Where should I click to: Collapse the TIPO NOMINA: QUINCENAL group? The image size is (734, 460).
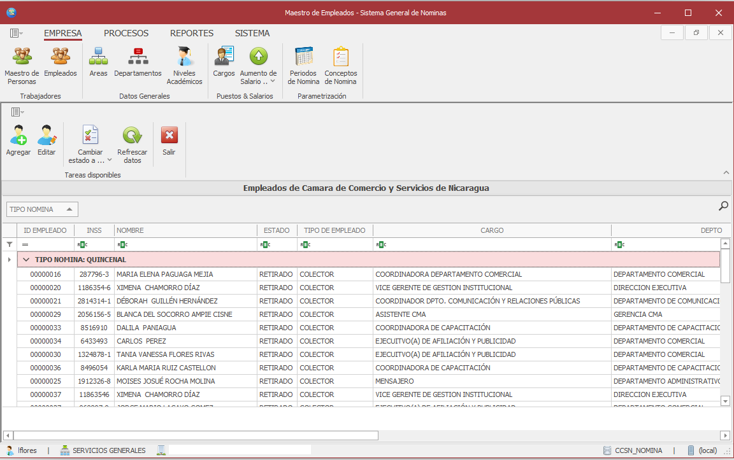point(26,260)
